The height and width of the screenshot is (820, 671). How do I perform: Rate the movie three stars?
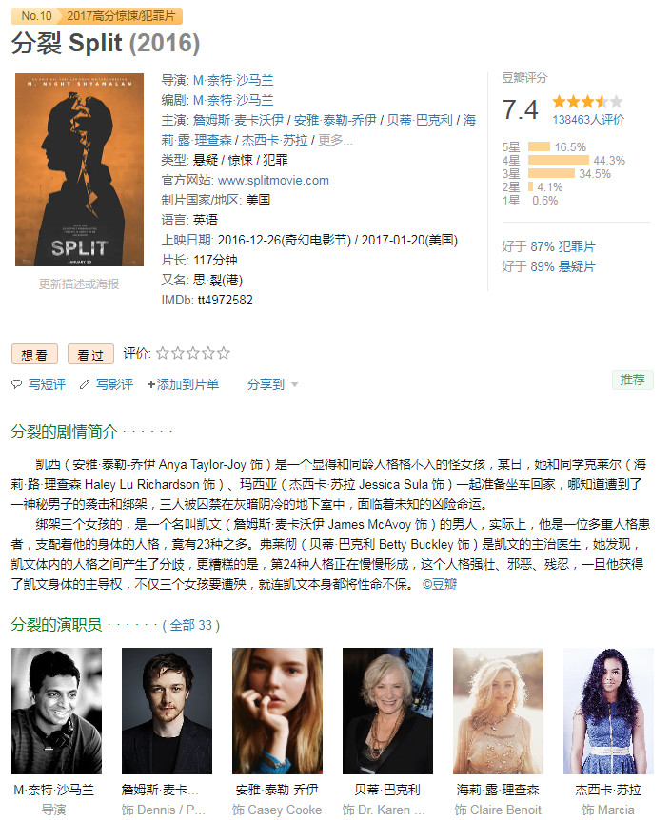click(193, 354)
